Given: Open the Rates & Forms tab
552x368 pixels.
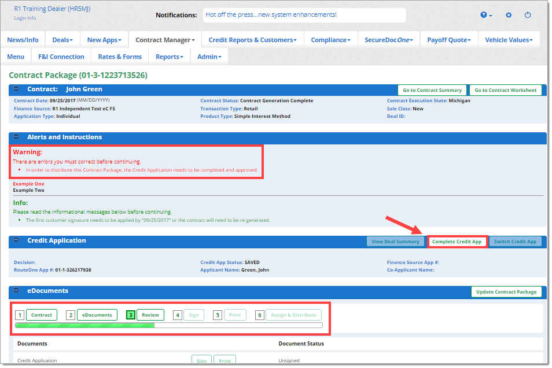Looking at the screenshot, I should click(x=120, y=57).
